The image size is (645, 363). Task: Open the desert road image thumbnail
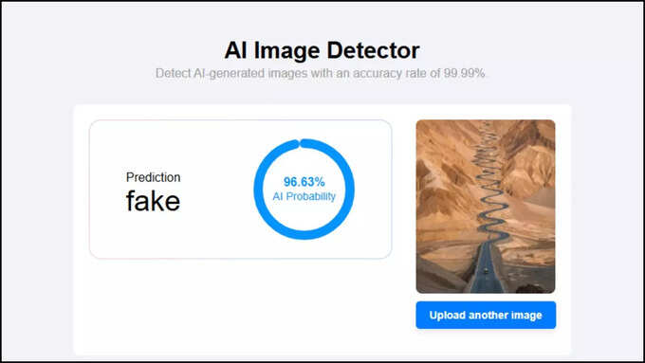pos(486,207)
